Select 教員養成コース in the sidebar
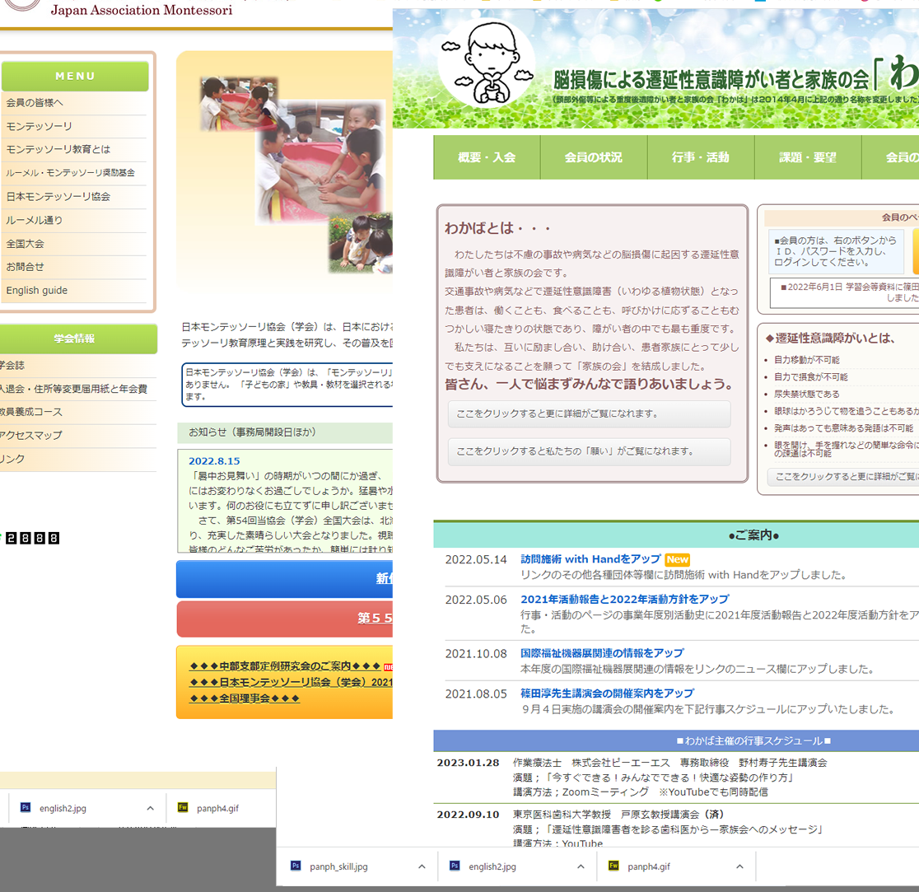919x892 pixels. (x=78, y=412)
